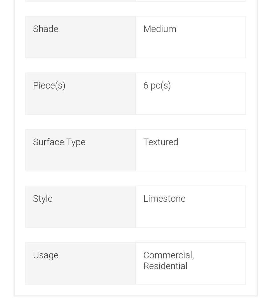Click the cut-off white cell above Medium

pos(191,1)
